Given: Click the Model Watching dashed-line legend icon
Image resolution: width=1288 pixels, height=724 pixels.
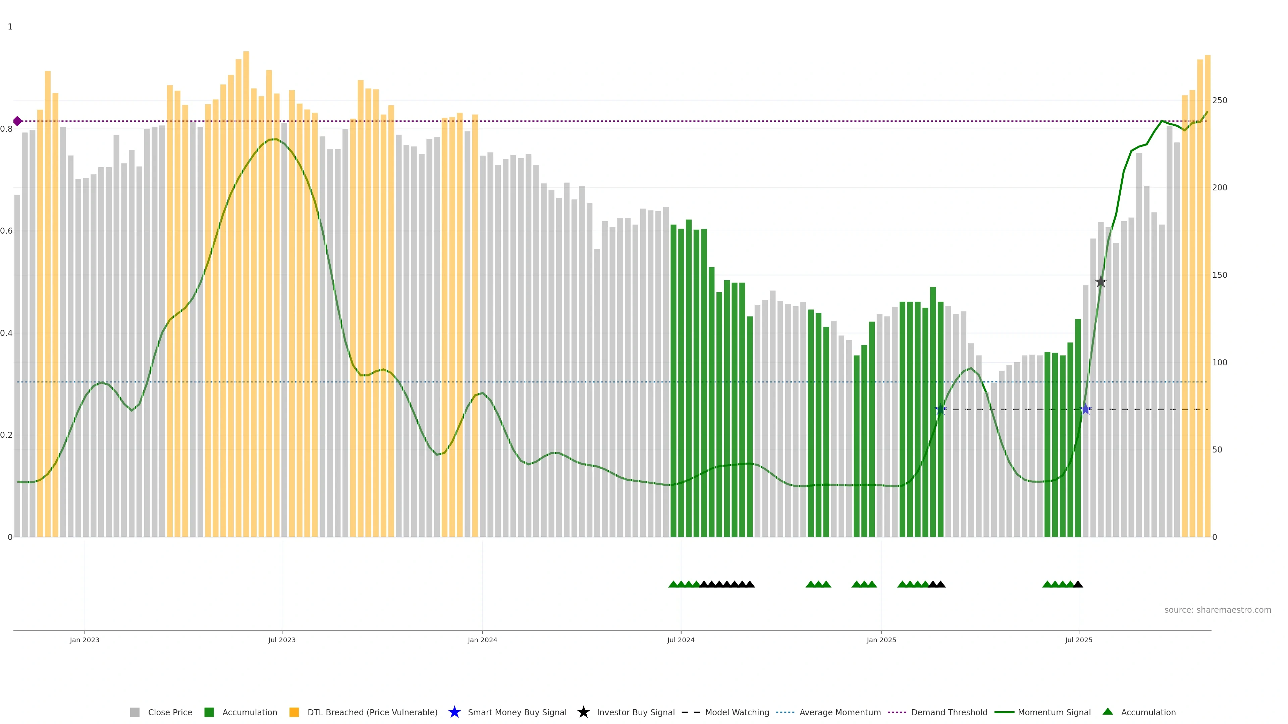Looking at the screenshot, I should [691, 712].
